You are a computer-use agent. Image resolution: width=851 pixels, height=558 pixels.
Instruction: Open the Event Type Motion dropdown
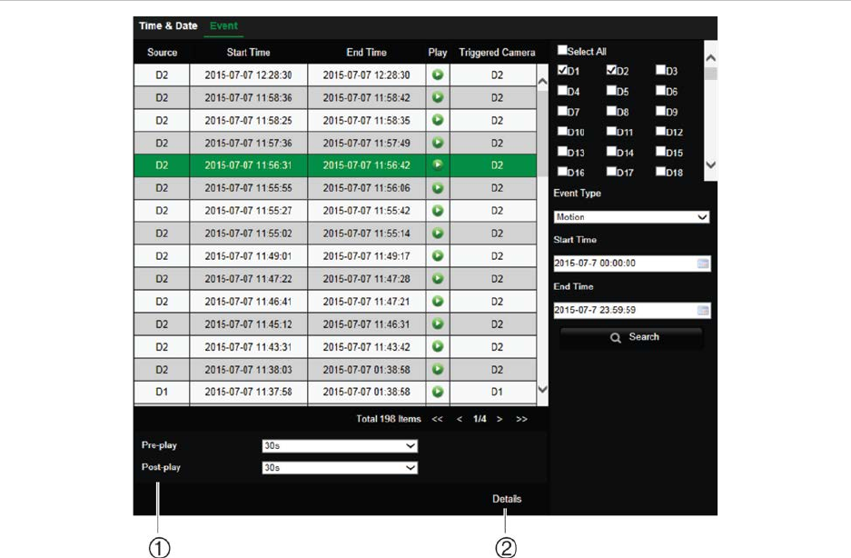coord(631,217)
